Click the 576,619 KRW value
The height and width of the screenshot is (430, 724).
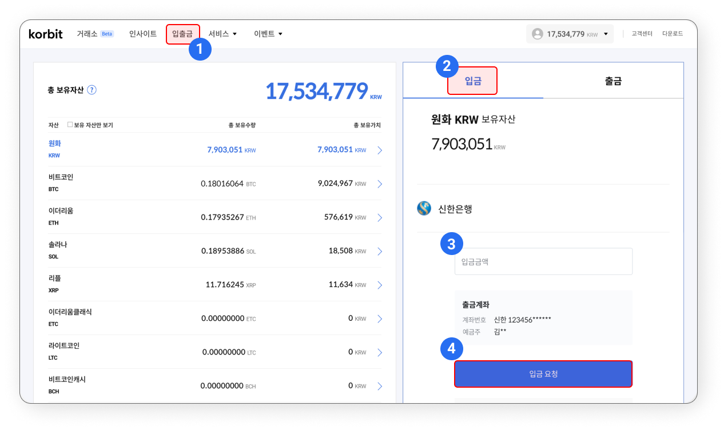tap(345, 217)
